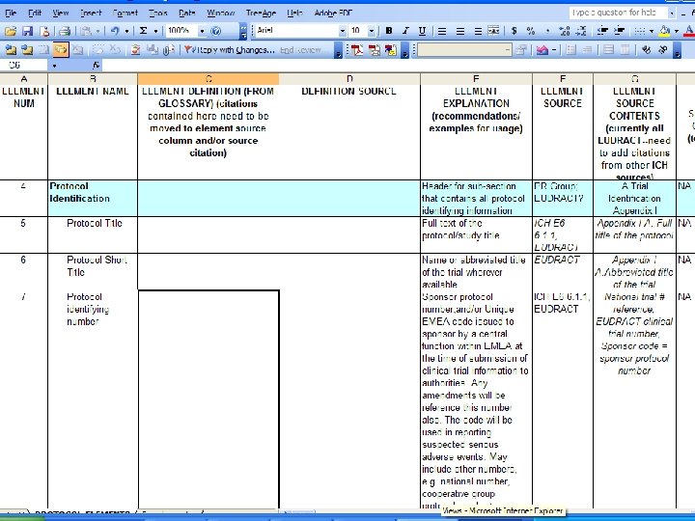Click Convert to PDF and Email icon

(375, 50)
